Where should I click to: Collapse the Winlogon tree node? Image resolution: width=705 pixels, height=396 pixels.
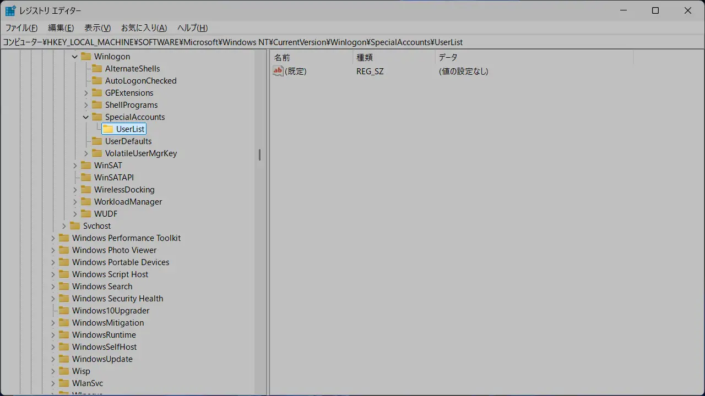point(75,57)
